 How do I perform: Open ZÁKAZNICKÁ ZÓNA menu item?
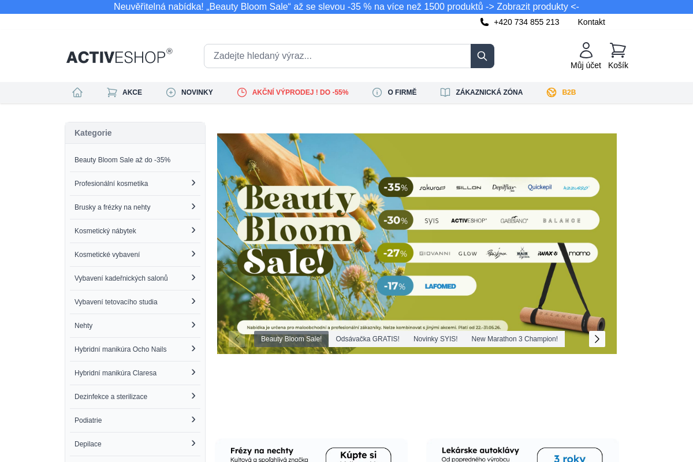click(x=489, y=92)
